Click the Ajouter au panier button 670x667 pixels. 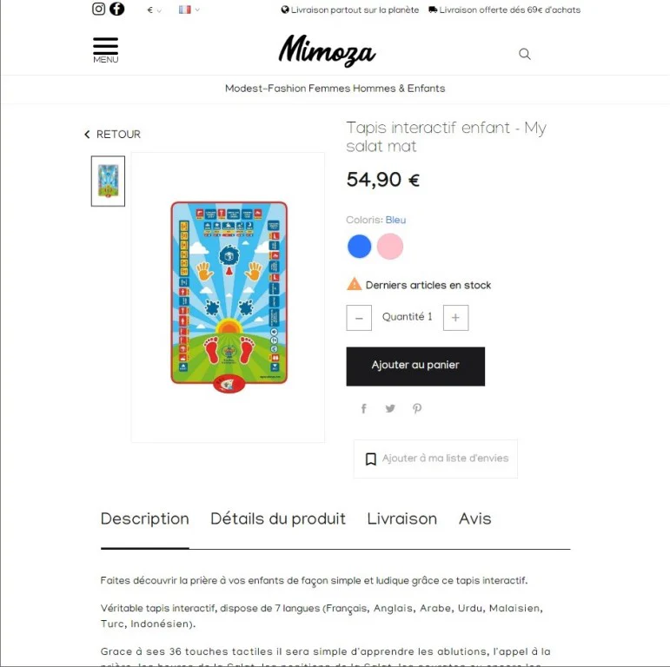415,367
